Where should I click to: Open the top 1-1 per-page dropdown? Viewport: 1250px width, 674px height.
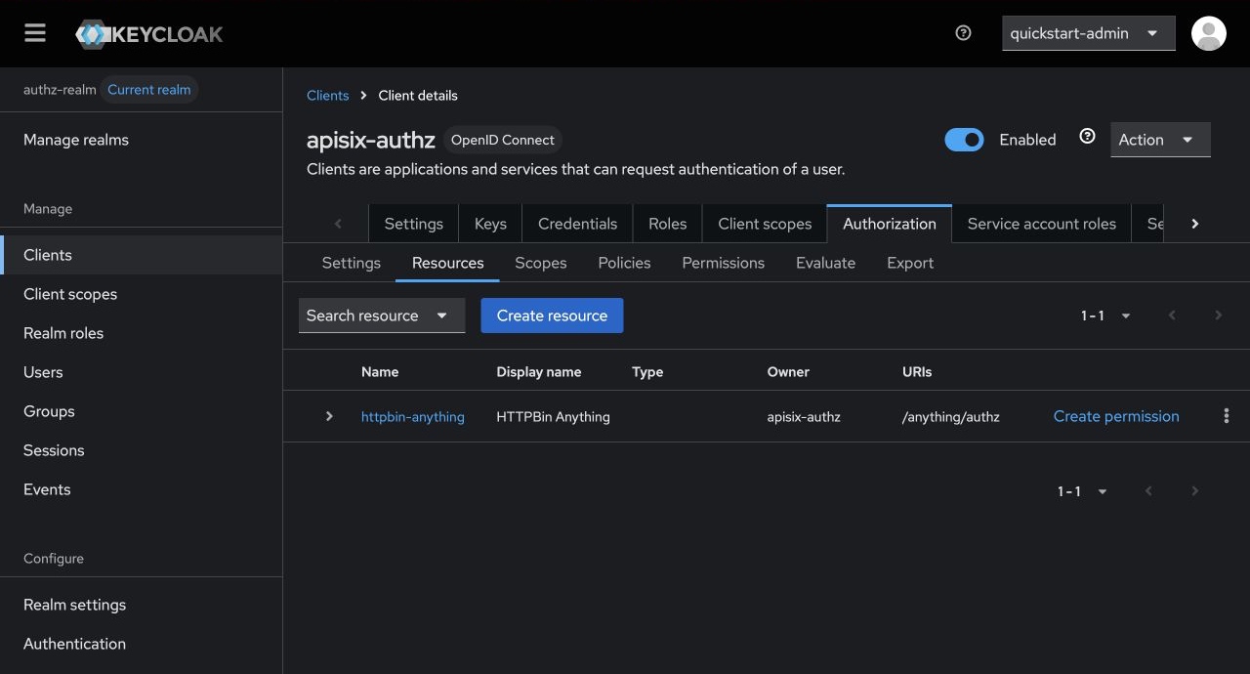pyautogui.click(x=1106, y=316)
